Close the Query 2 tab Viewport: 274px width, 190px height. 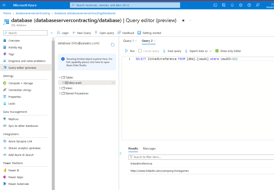155,41
